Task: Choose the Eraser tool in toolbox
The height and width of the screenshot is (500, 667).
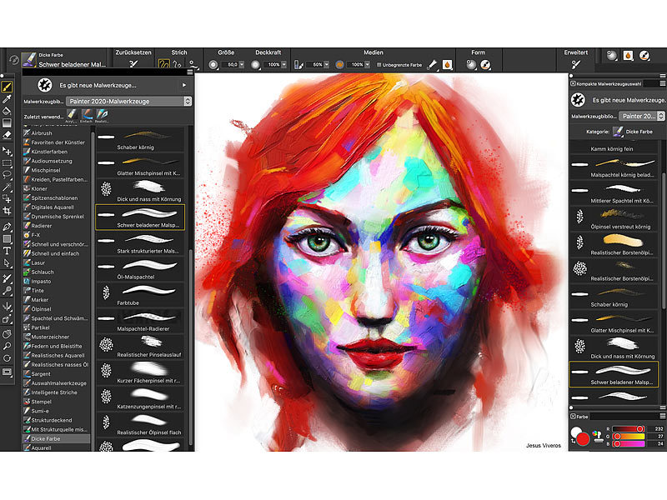Action: (7, 135)
